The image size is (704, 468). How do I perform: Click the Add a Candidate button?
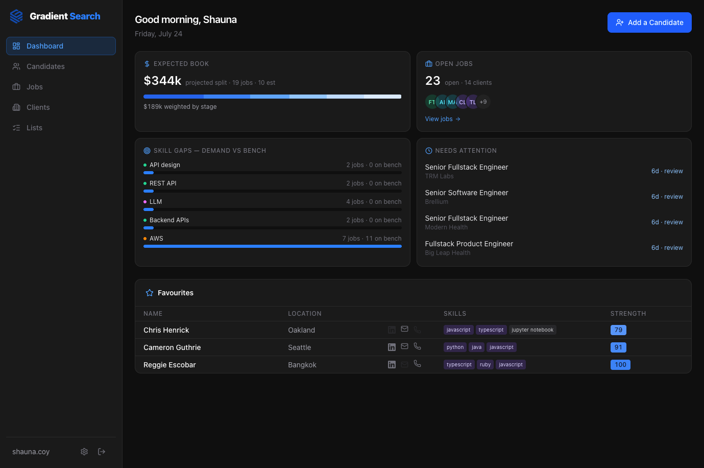click(x=649, y=22)
